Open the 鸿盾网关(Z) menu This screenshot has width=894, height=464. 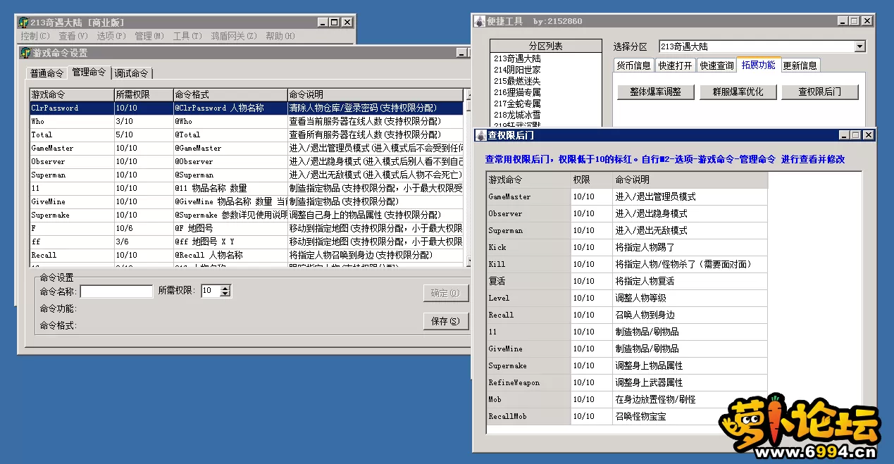(234, 36)
